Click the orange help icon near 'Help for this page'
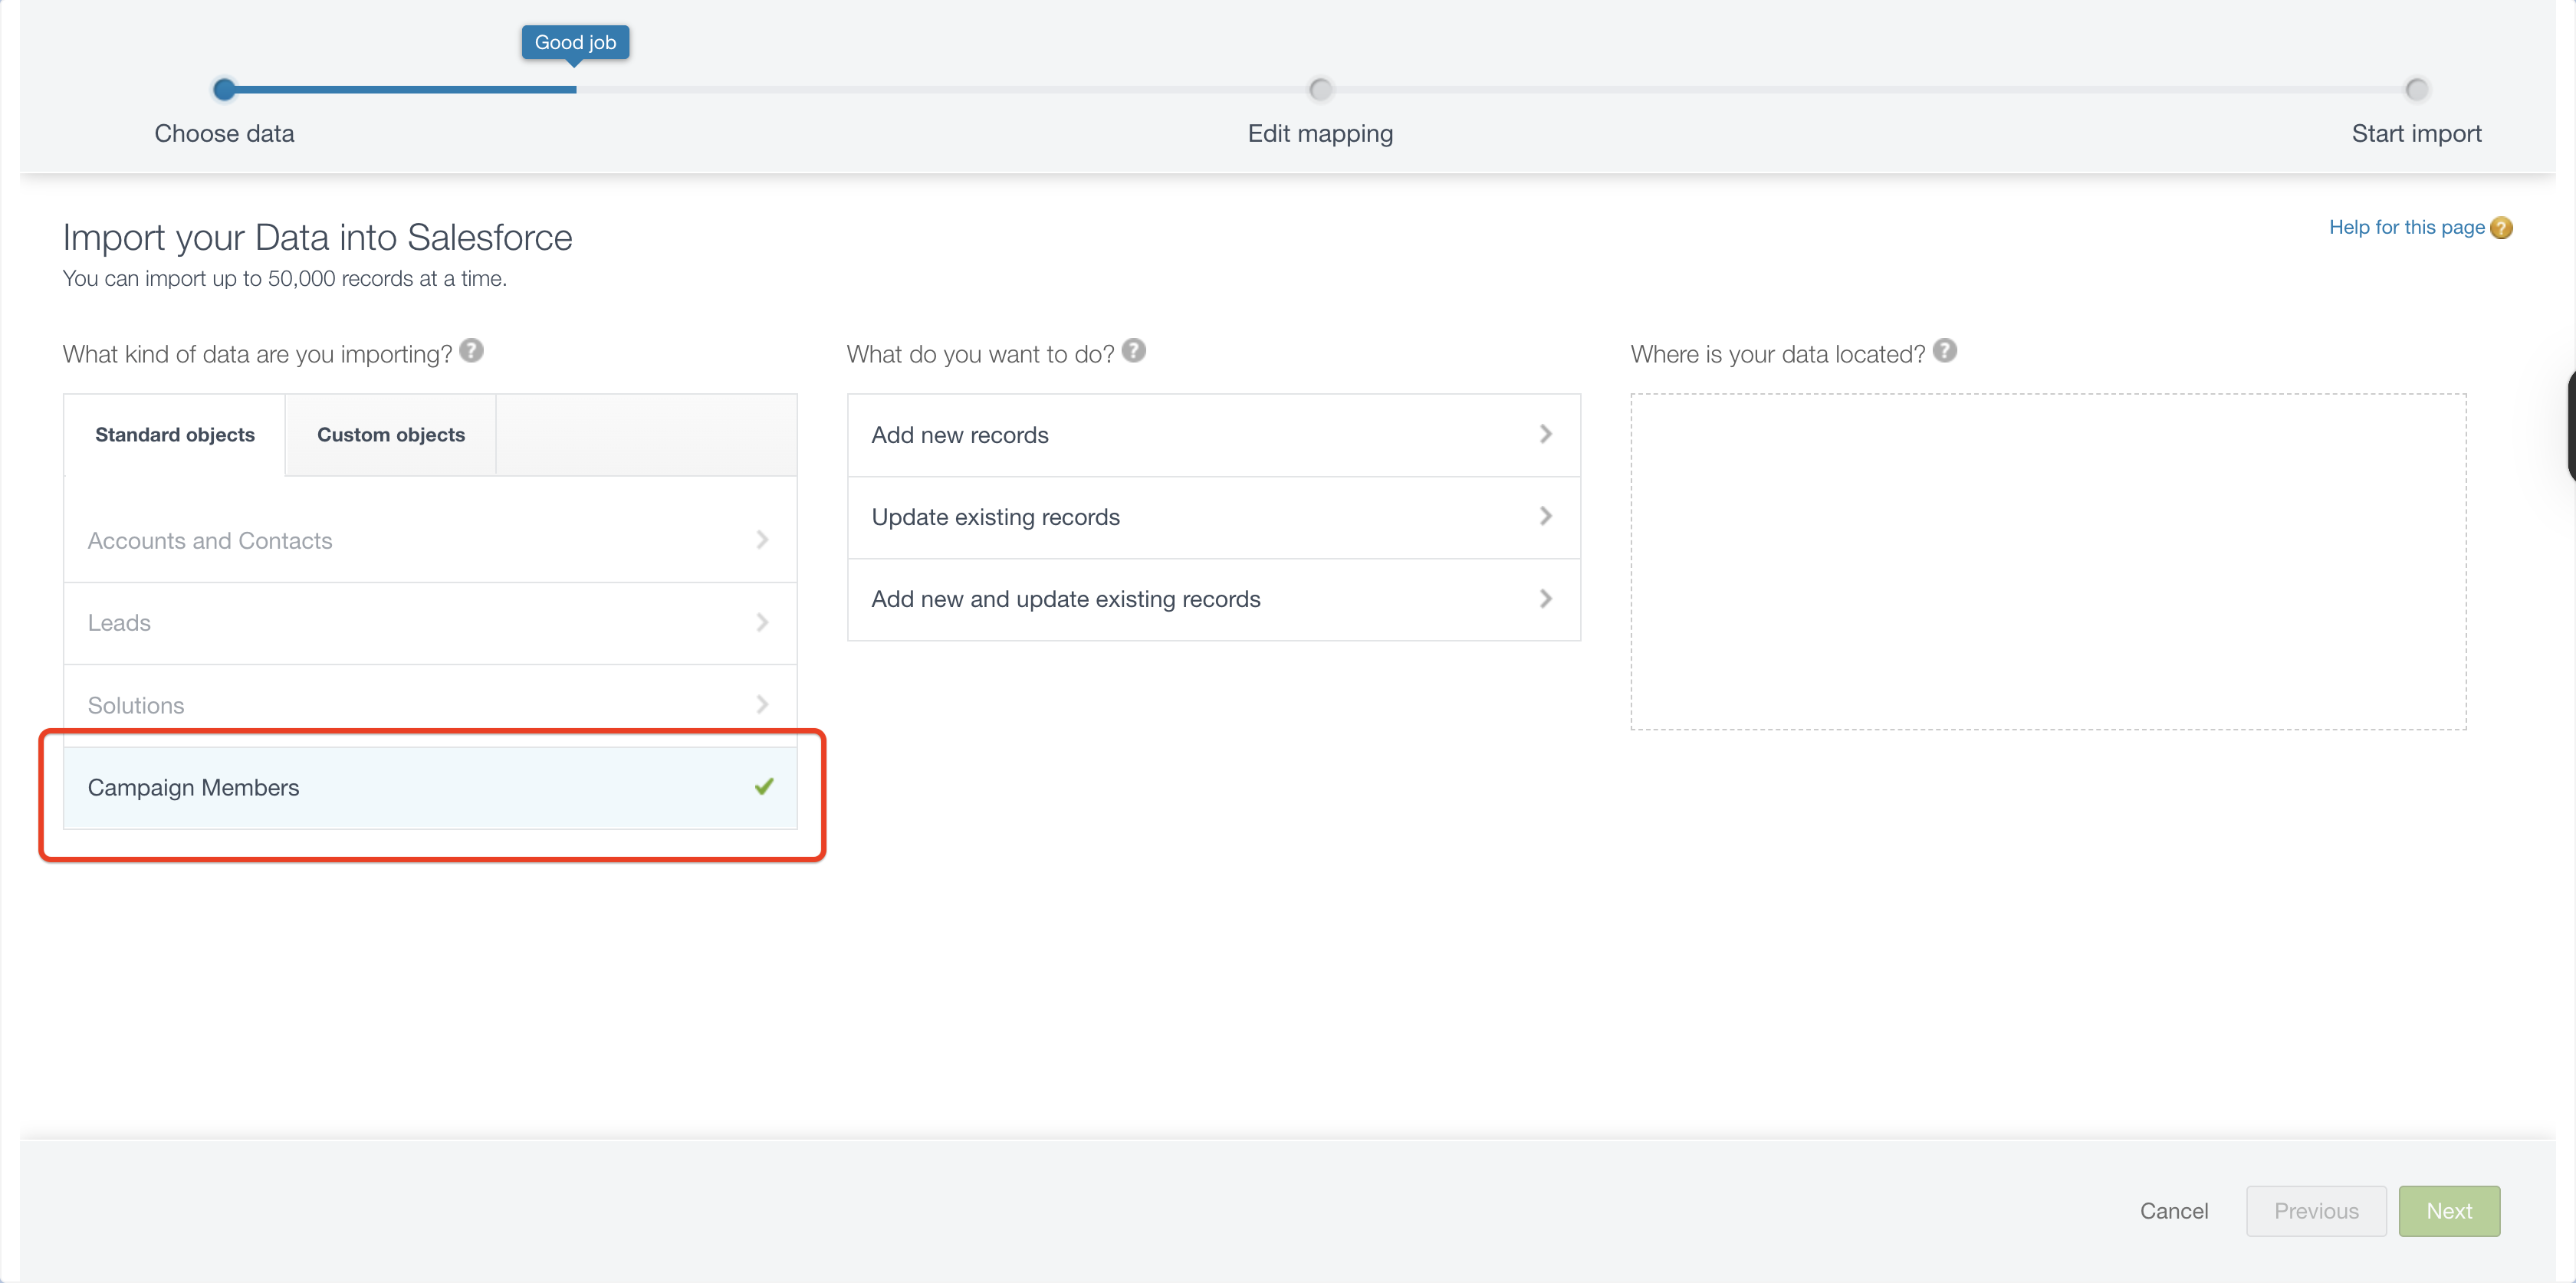This screenshot has height=1283, width=2576. pyautogui.click(x=2501, y=228)
